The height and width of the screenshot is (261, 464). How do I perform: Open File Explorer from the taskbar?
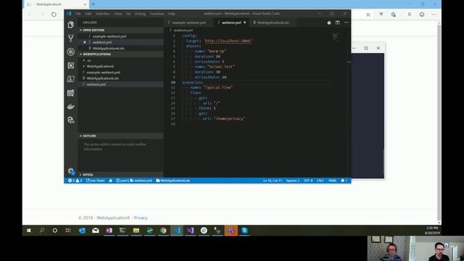[x=136, y=231]
